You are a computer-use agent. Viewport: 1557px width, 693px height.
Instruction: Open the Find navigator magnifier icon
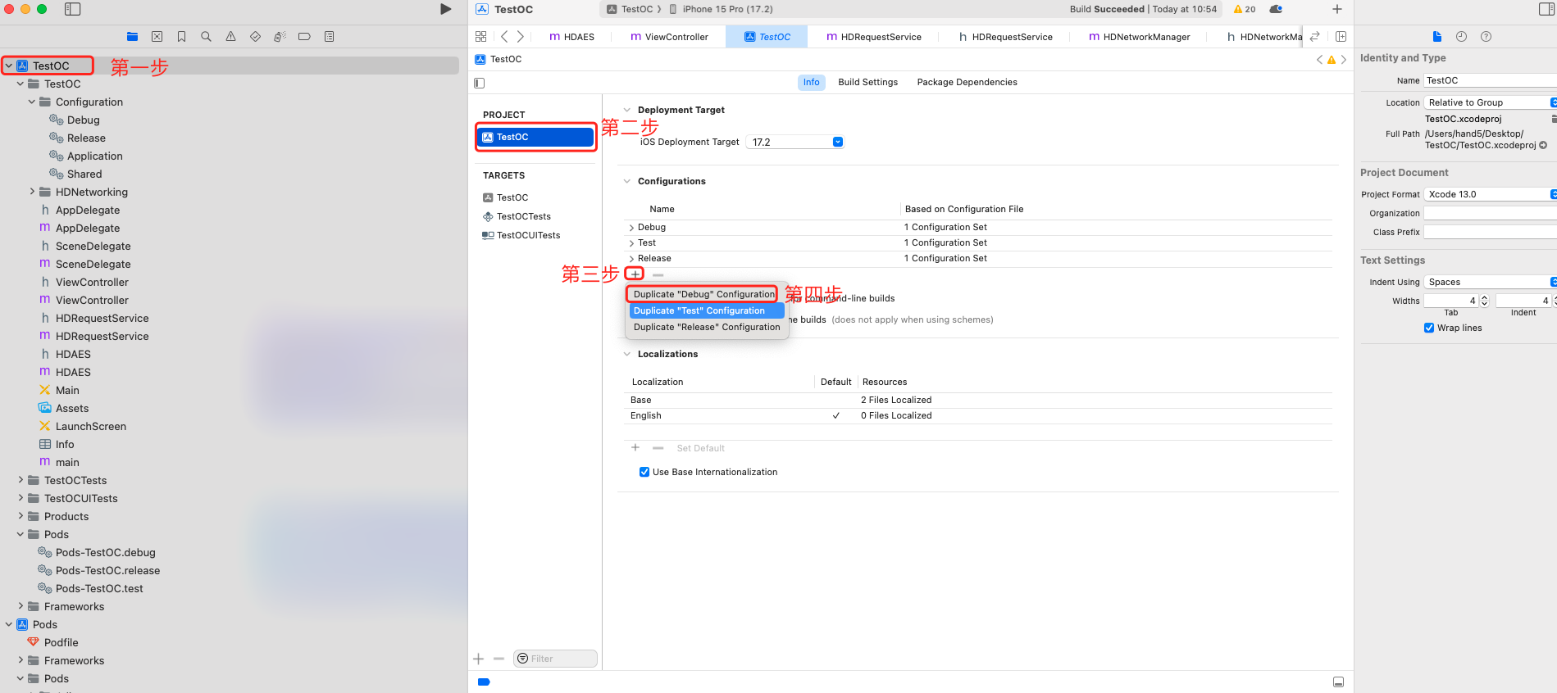(x=206, y=37)
